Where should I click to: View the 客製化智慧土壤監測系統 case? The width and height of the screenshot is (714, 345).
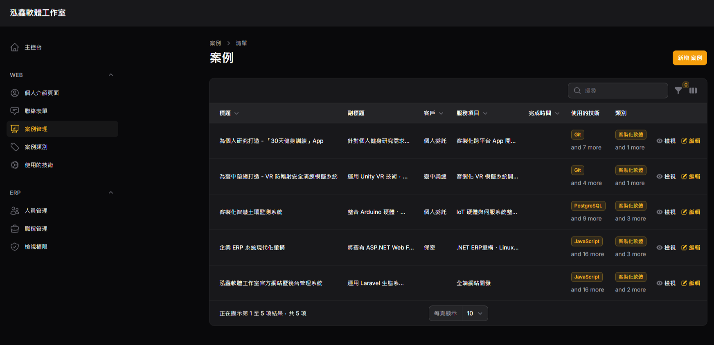pos(666,212)
